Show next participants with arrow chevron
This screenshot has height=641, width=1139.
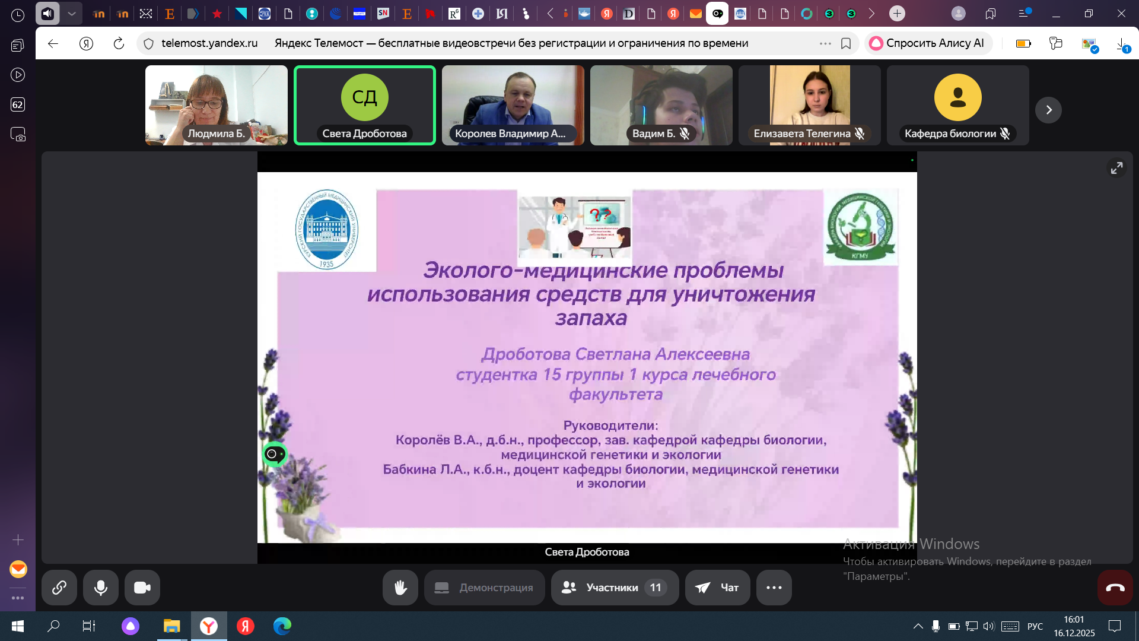pos(1048,110)
